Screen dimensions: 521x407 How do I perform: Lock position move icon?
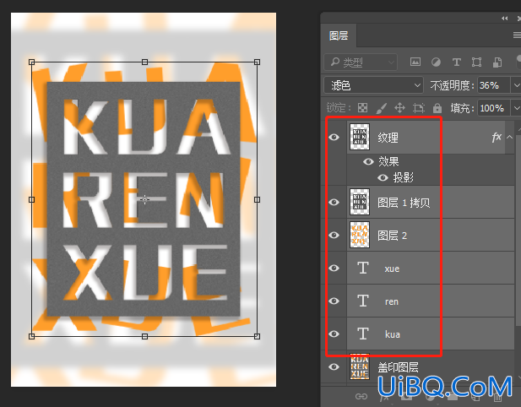pyautogui.click(x=399, y=108)
